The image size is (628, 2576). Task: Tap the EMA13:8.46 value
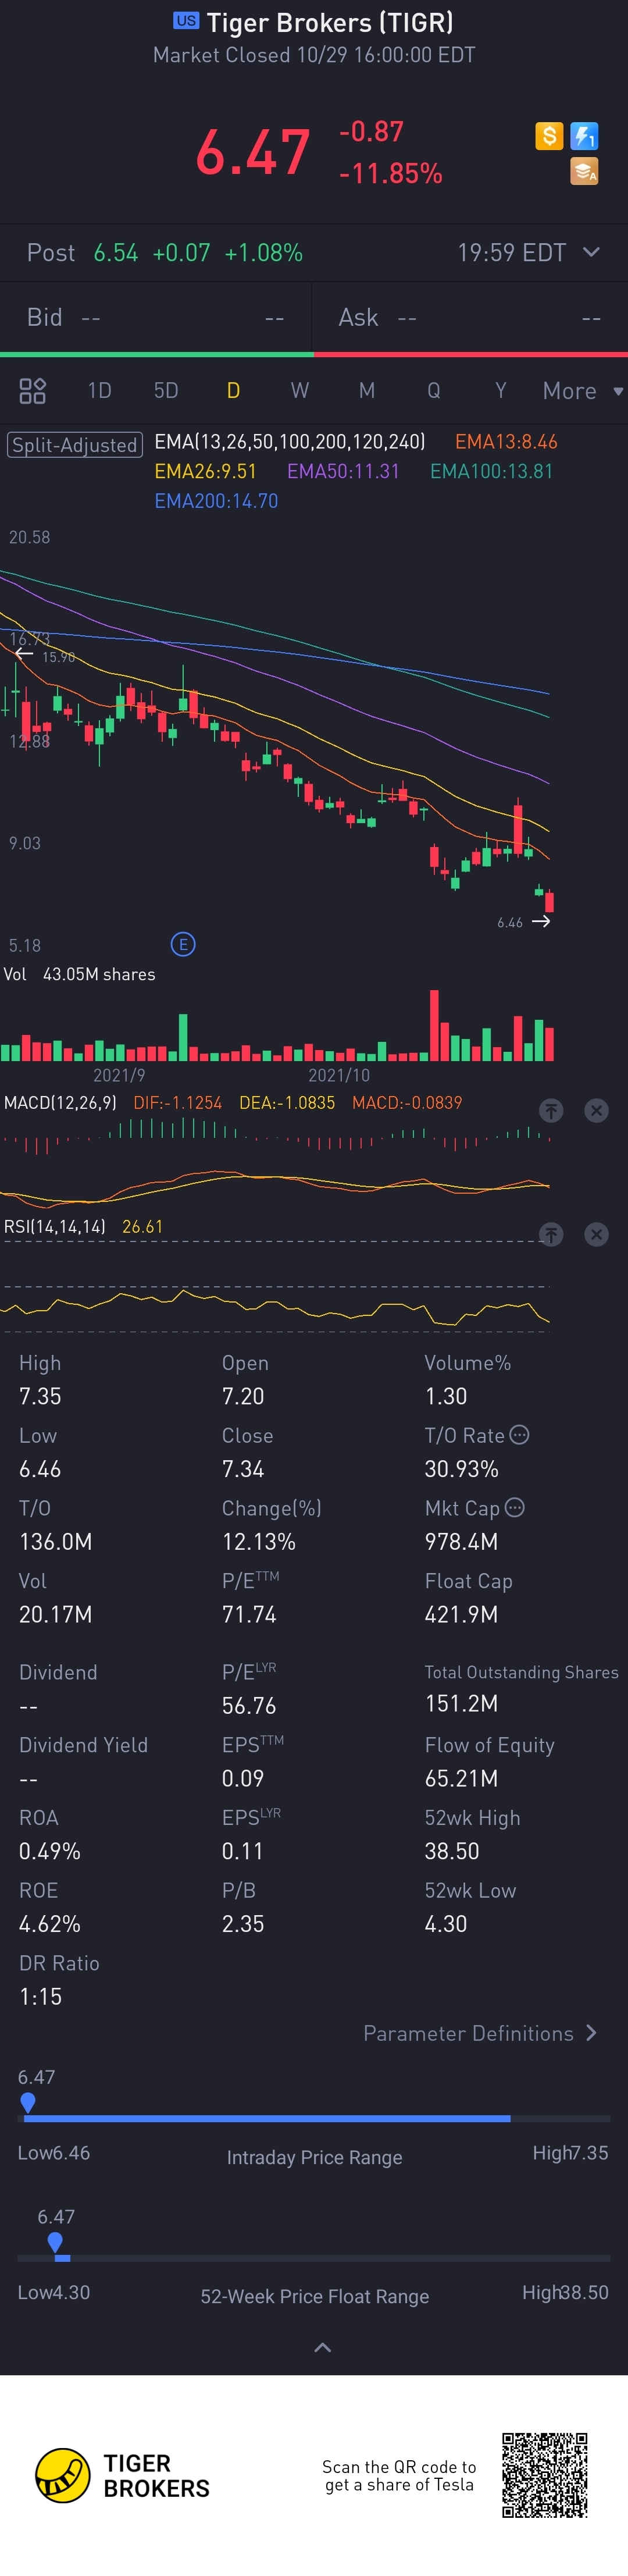(x=506, y=442)
